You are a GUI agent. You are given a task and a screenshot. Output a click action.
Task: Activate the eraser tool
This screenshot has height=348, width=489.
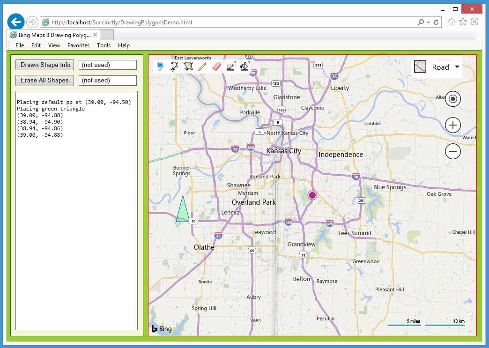pos(216,67)
